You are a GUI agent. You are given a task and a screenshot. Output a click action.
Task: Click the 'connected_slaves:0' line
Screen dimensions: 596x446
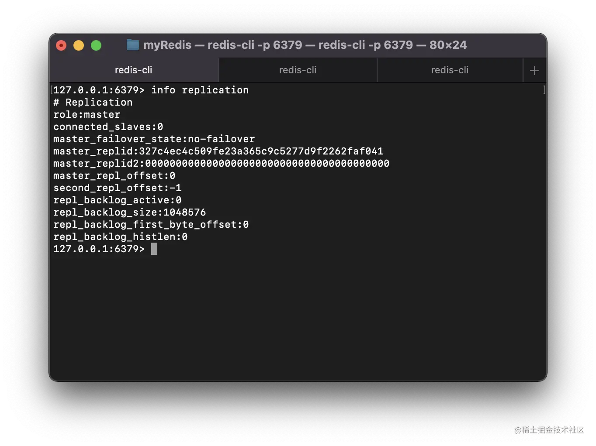pos(108,127)
